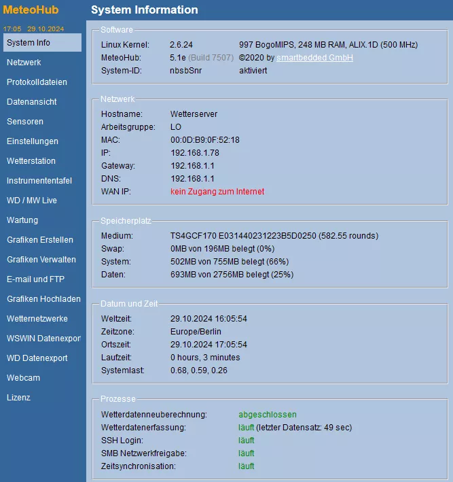Click the Linux Kernel version 2.6.24

[x=181, y=45]
